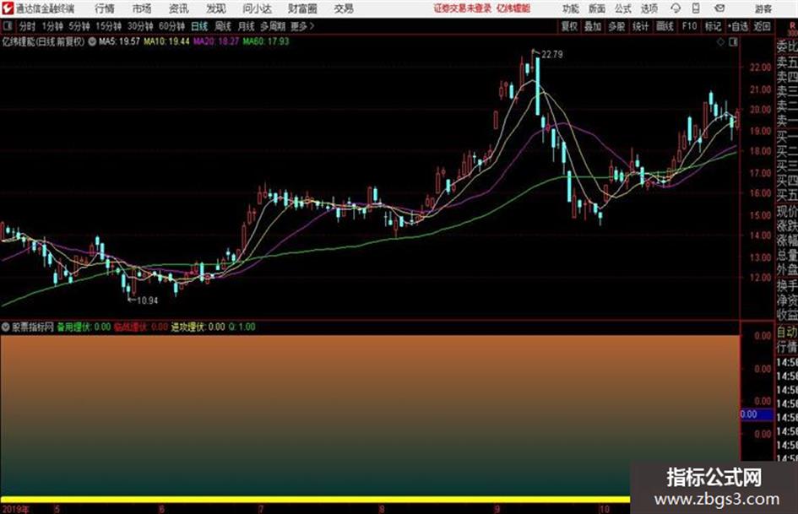The image size is (798, 514).
Task: Click the 22.79 high price label
Action: (x=552, y=55)
